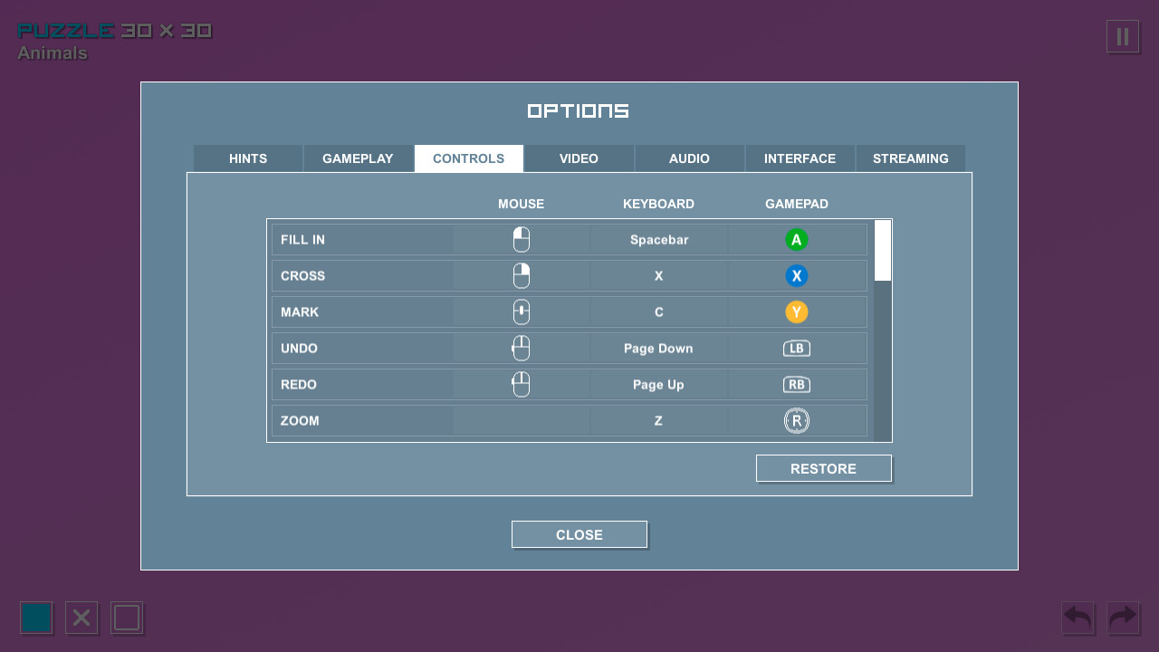
Task: Click the CLOSE button
Action: 579,534
